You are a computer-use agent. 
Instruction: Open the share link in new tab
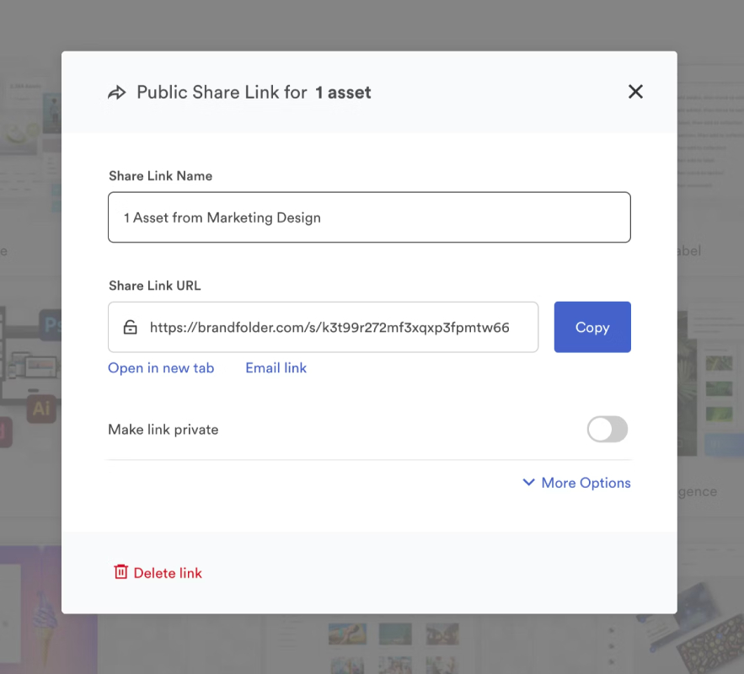point(161,368)
